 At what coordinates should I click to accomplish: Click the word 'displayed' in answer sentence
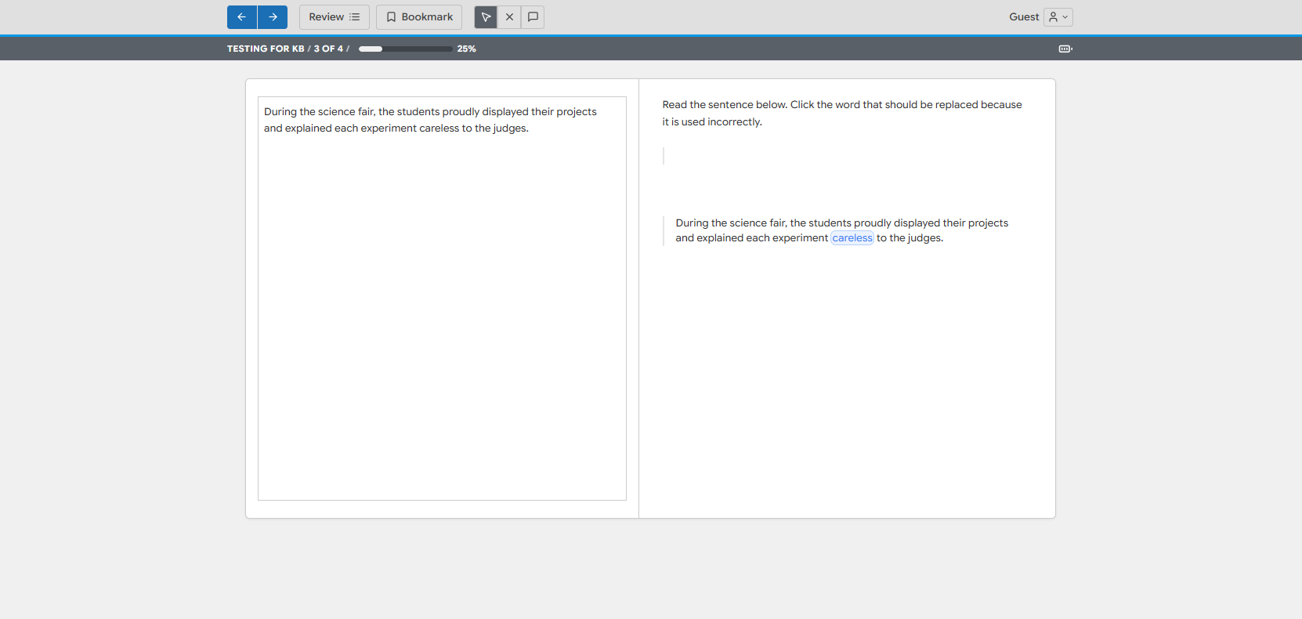click(x=917, y=223)
